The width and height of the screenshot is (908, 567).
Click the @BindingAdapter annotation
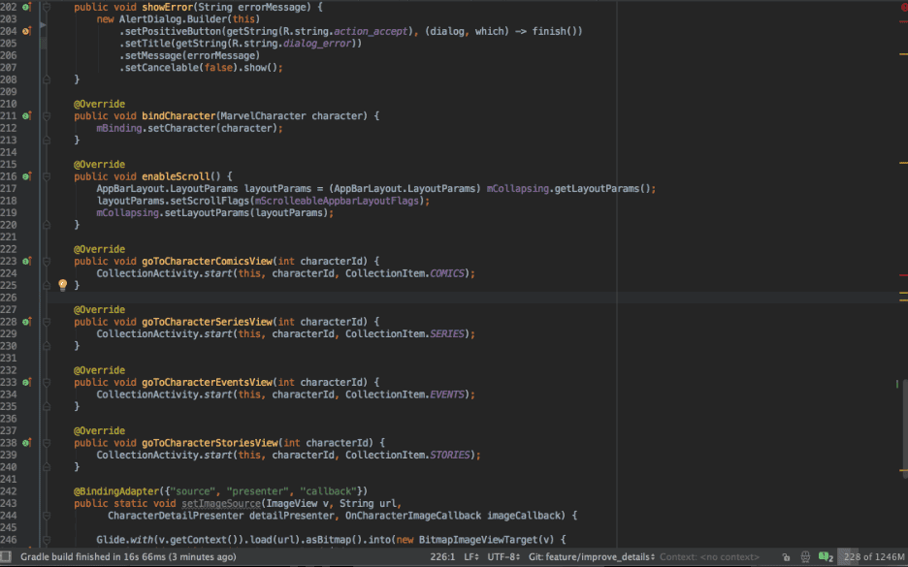coord(114,491)
